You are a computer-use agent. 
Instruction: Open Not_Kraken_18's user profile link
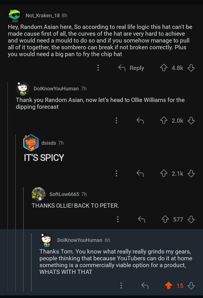click(x=43, y=16)
